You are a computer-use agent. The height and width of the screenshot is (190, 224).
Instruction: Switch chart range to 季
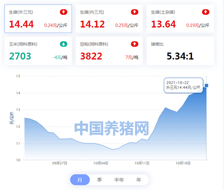coord(99,180)
